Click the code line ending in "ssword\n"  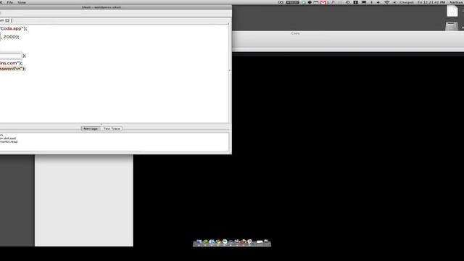pyautogui.click(x=13, y=69)
